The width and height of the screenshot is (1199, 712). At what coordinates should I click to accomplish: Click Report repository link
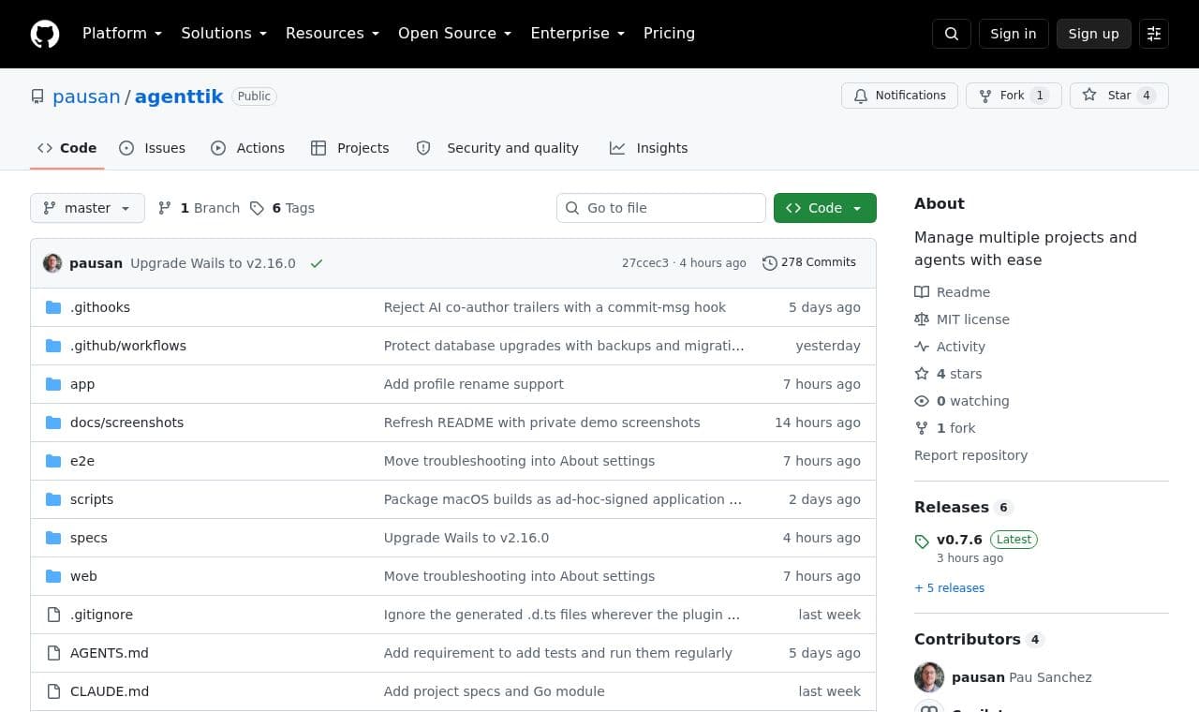click(x=970, y=455)
